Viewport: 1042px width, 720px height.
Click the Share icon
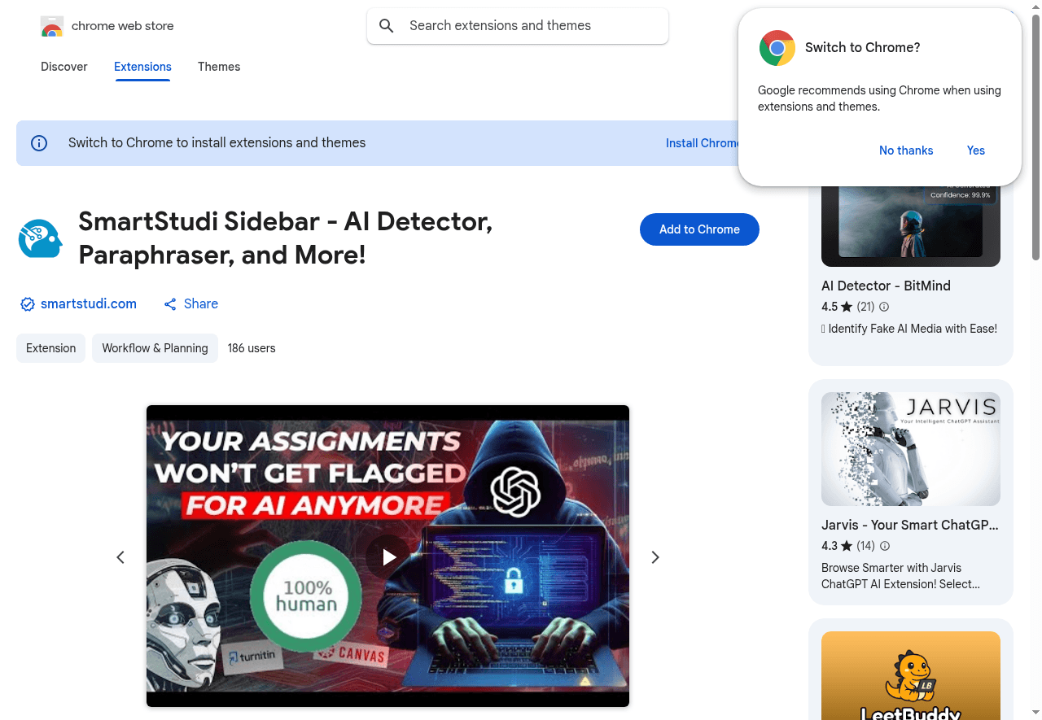(x=169, y=303)
